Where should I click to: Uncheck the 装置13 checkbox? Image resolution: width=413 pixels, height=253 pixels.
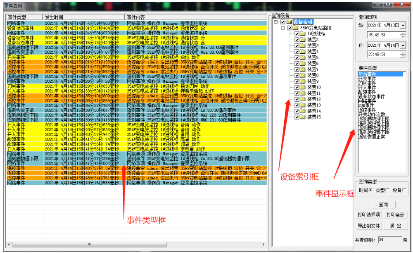(297, 105)
